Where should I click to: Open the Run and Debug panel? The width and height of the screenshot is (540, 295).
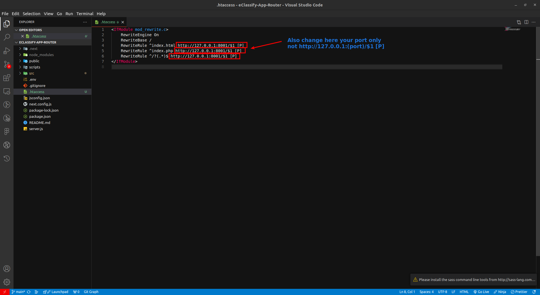[6, 50]
